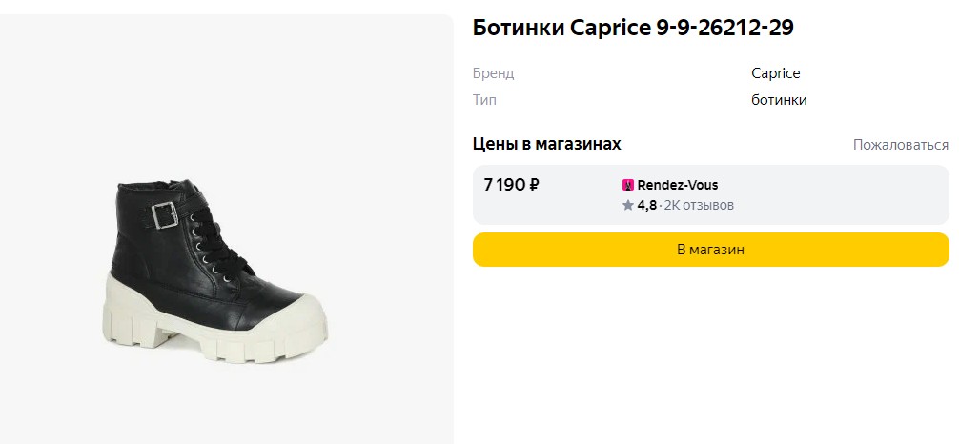This screenshot has height=444, width=959.
Task: Click the "ботинки" type value
Action: [x=779, y=100]
